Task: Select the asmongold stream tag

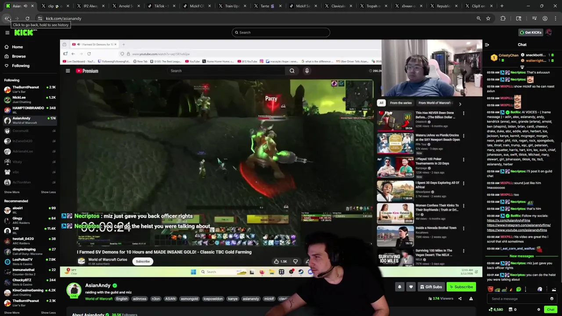Action: click(189, 299)
